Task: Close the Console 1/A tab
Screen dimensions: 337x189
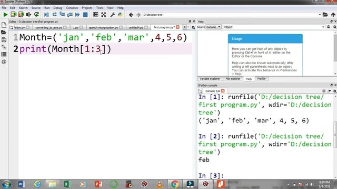Action: [223, 91]
